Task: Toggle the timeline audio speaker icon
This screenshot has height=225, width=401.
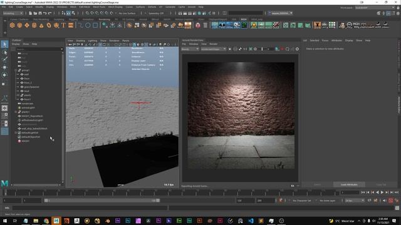Action: coord(385,201)
